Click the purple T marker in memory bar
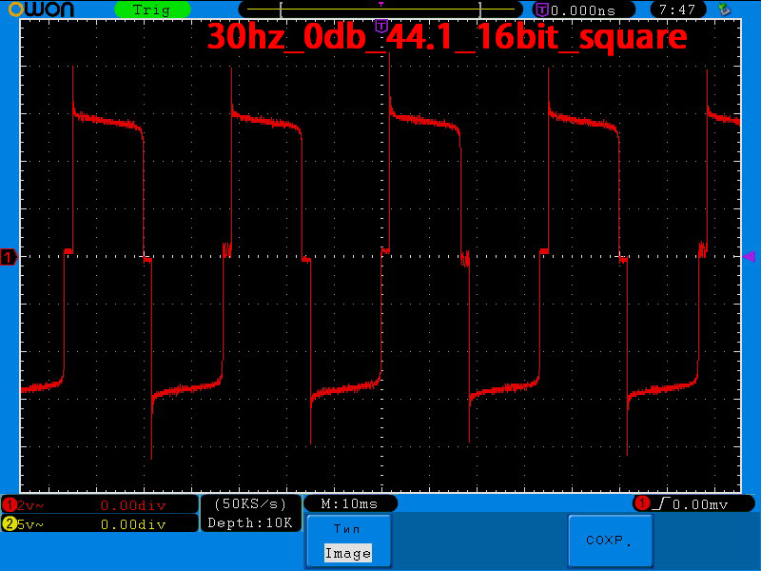 pos(381,4)
